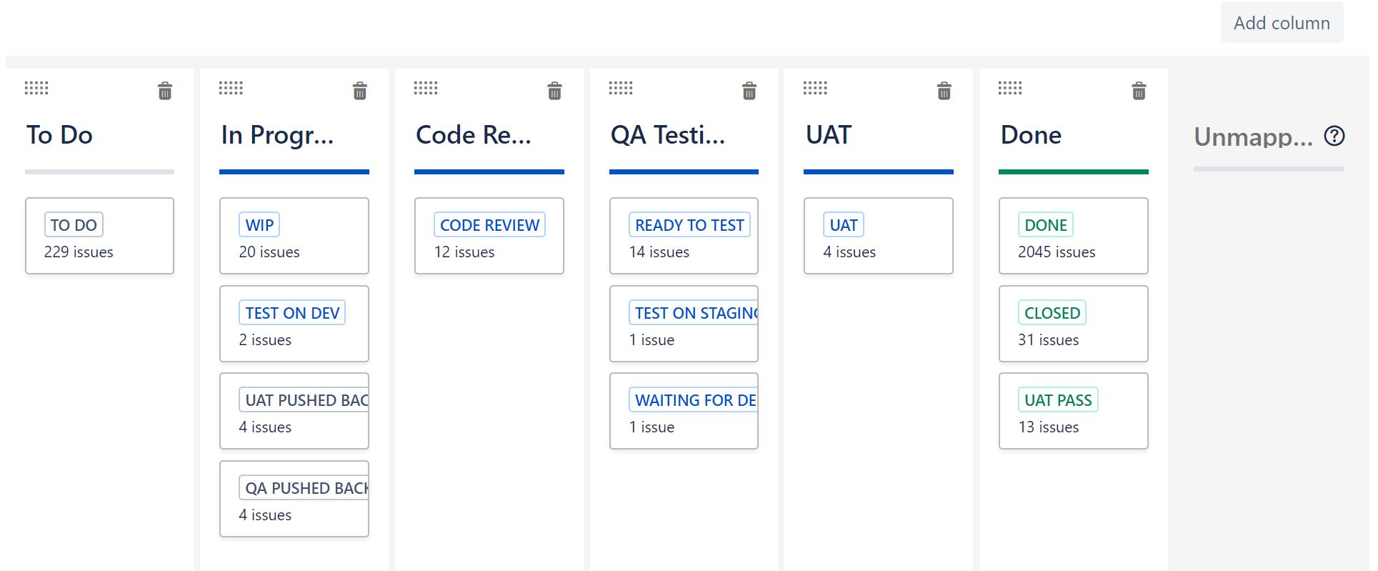Click the 12 issues count text
This screenshot has width=1378, height=571.
coord(464,252)
